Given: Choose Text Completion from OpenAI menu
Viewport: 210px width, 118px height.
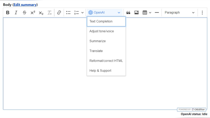Looking at the screenshot, I should pyautogui.click(x=106, y=21).
